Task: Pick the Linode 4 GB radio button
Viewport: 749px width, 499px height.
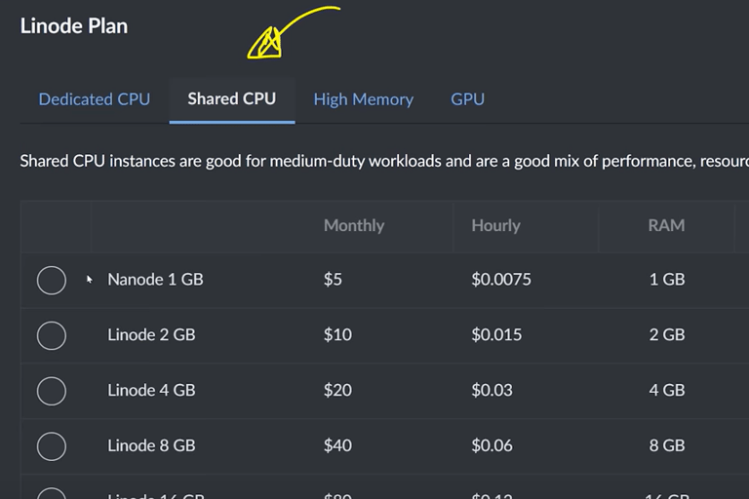Action: [51, 391]
